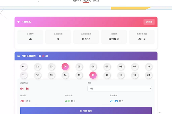
Task: Click the 刷新 refresh button
Action: [x=149, y=22]
